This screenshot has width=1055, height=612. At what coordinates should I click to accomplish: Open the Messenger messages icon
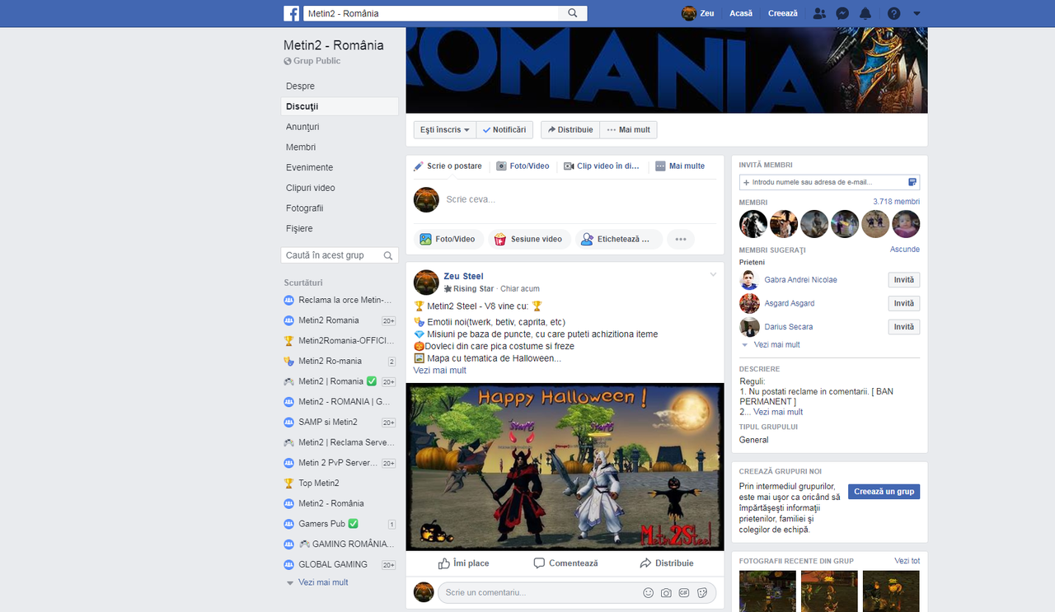click(x=842, y=12)
